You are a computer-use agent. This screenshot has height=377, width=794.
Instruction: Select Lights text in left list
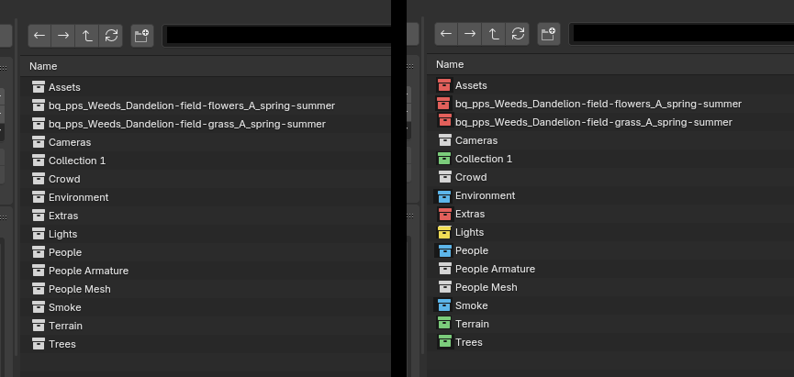pos(62,234)
